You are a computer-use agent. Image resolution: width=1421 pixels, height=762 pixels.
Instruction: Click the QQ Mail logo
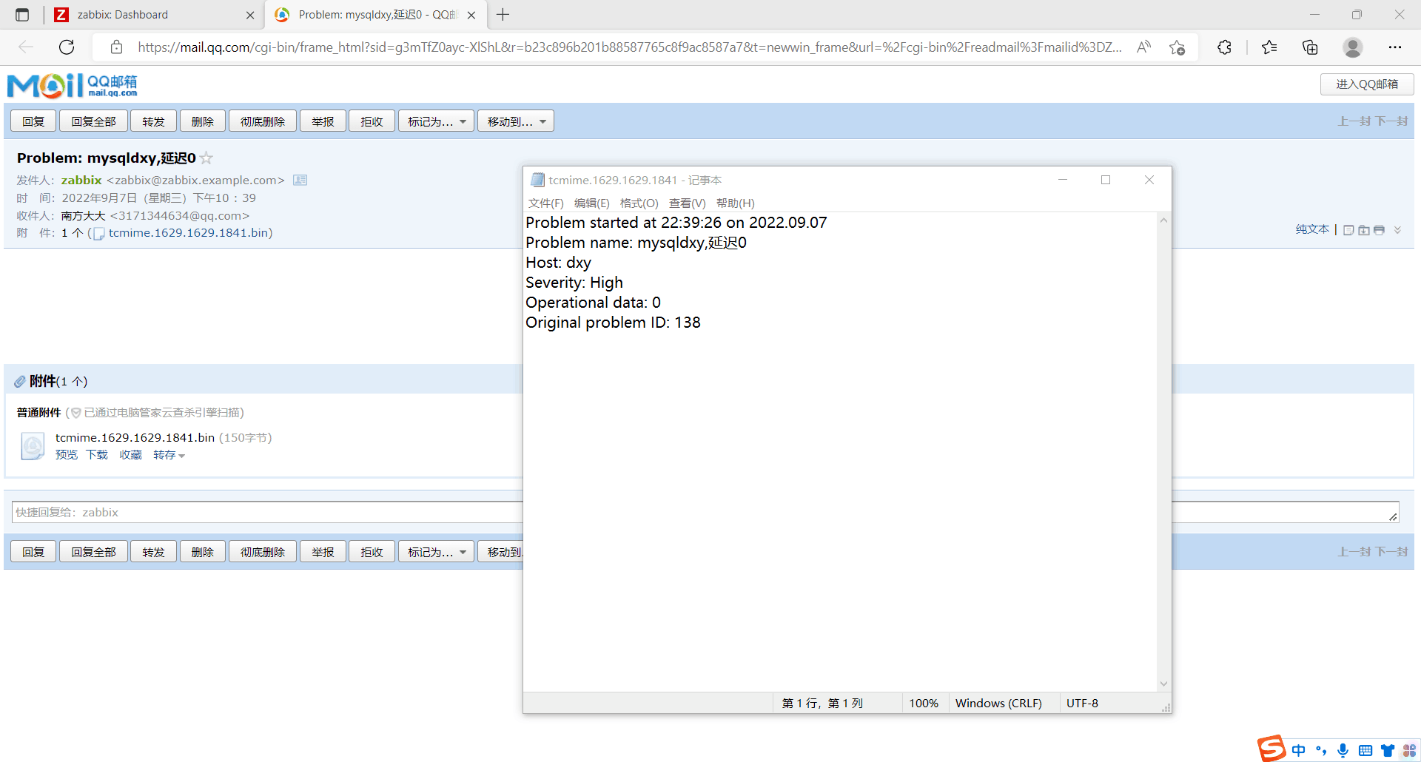pyautogui.click(x=73, y=85)
